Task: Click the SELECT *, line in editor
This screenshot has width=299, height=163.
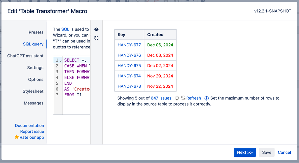Action: tap(75, 60)
